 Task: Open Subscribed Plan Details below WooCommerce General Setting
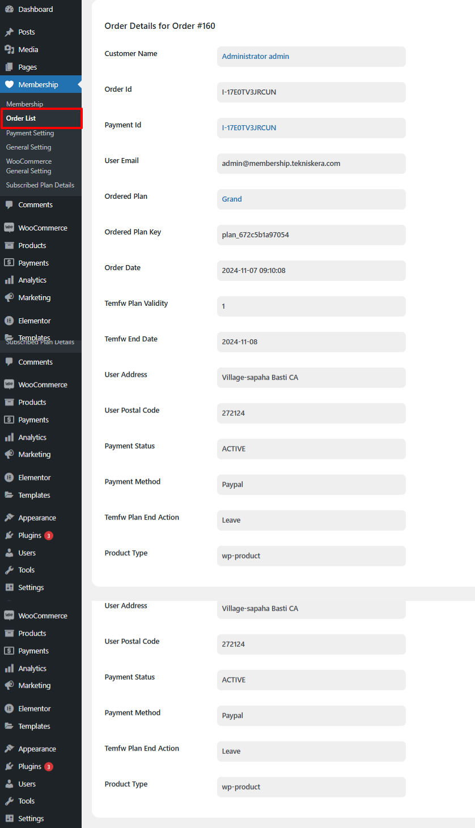point(40,185)
